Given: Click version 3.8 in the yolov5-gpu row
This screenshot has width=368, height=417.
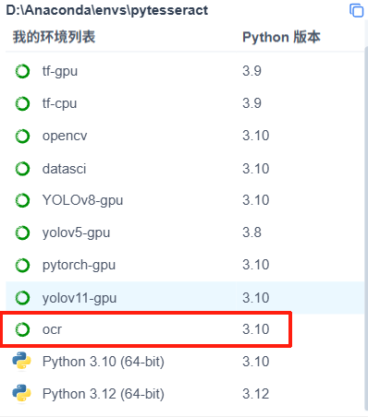Looking at the screenshot, I should (x=251, y=232).
